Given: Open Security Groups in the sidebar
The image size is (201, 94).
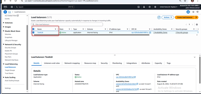Looking at the screenshot, I should [10, 48].
